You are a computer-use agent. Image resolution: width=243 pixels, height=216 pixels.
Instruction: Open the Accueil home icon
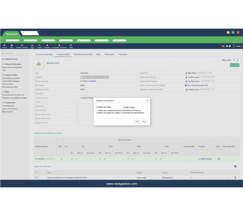[4, 46]
